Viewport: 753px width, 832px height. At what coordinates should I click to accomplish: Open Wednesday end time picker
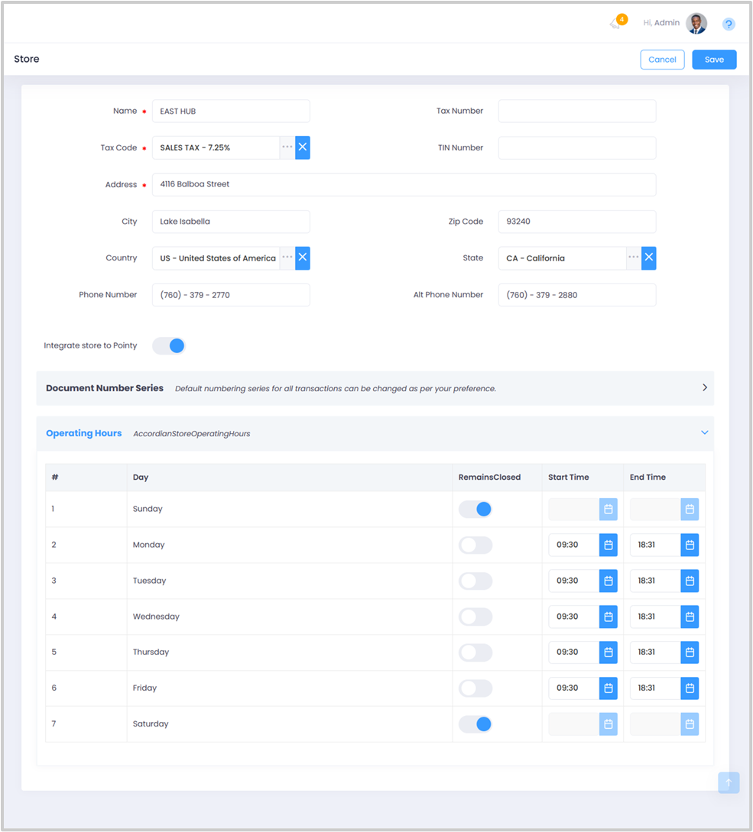[x=690, y=617]
